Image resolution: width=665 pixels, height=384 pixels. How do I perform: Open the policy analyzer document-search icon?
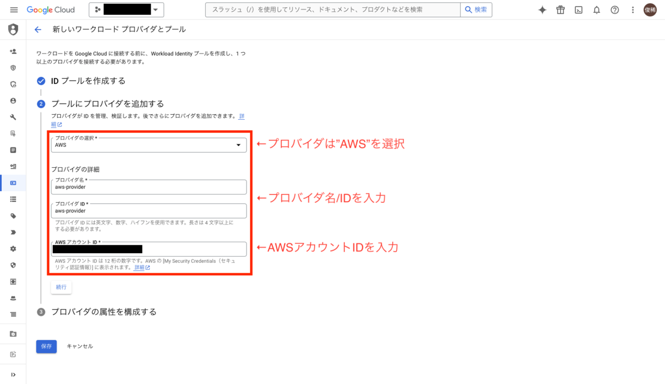[x=13, y=134]
